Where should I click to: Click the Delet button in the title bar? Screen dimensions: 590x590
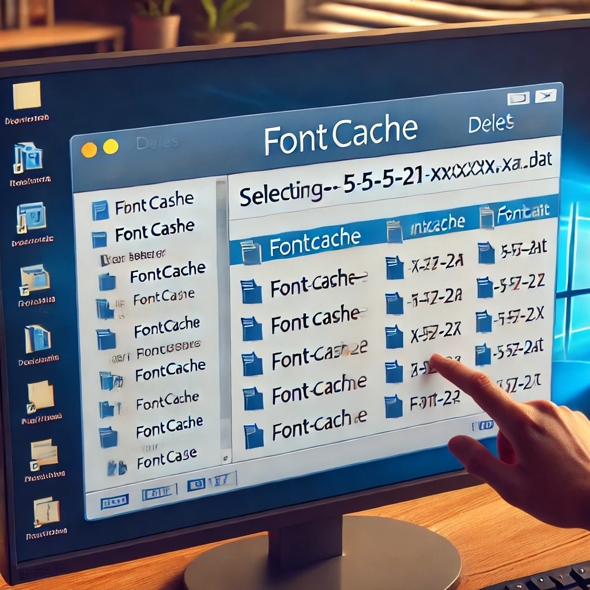[x=491, y=123]
